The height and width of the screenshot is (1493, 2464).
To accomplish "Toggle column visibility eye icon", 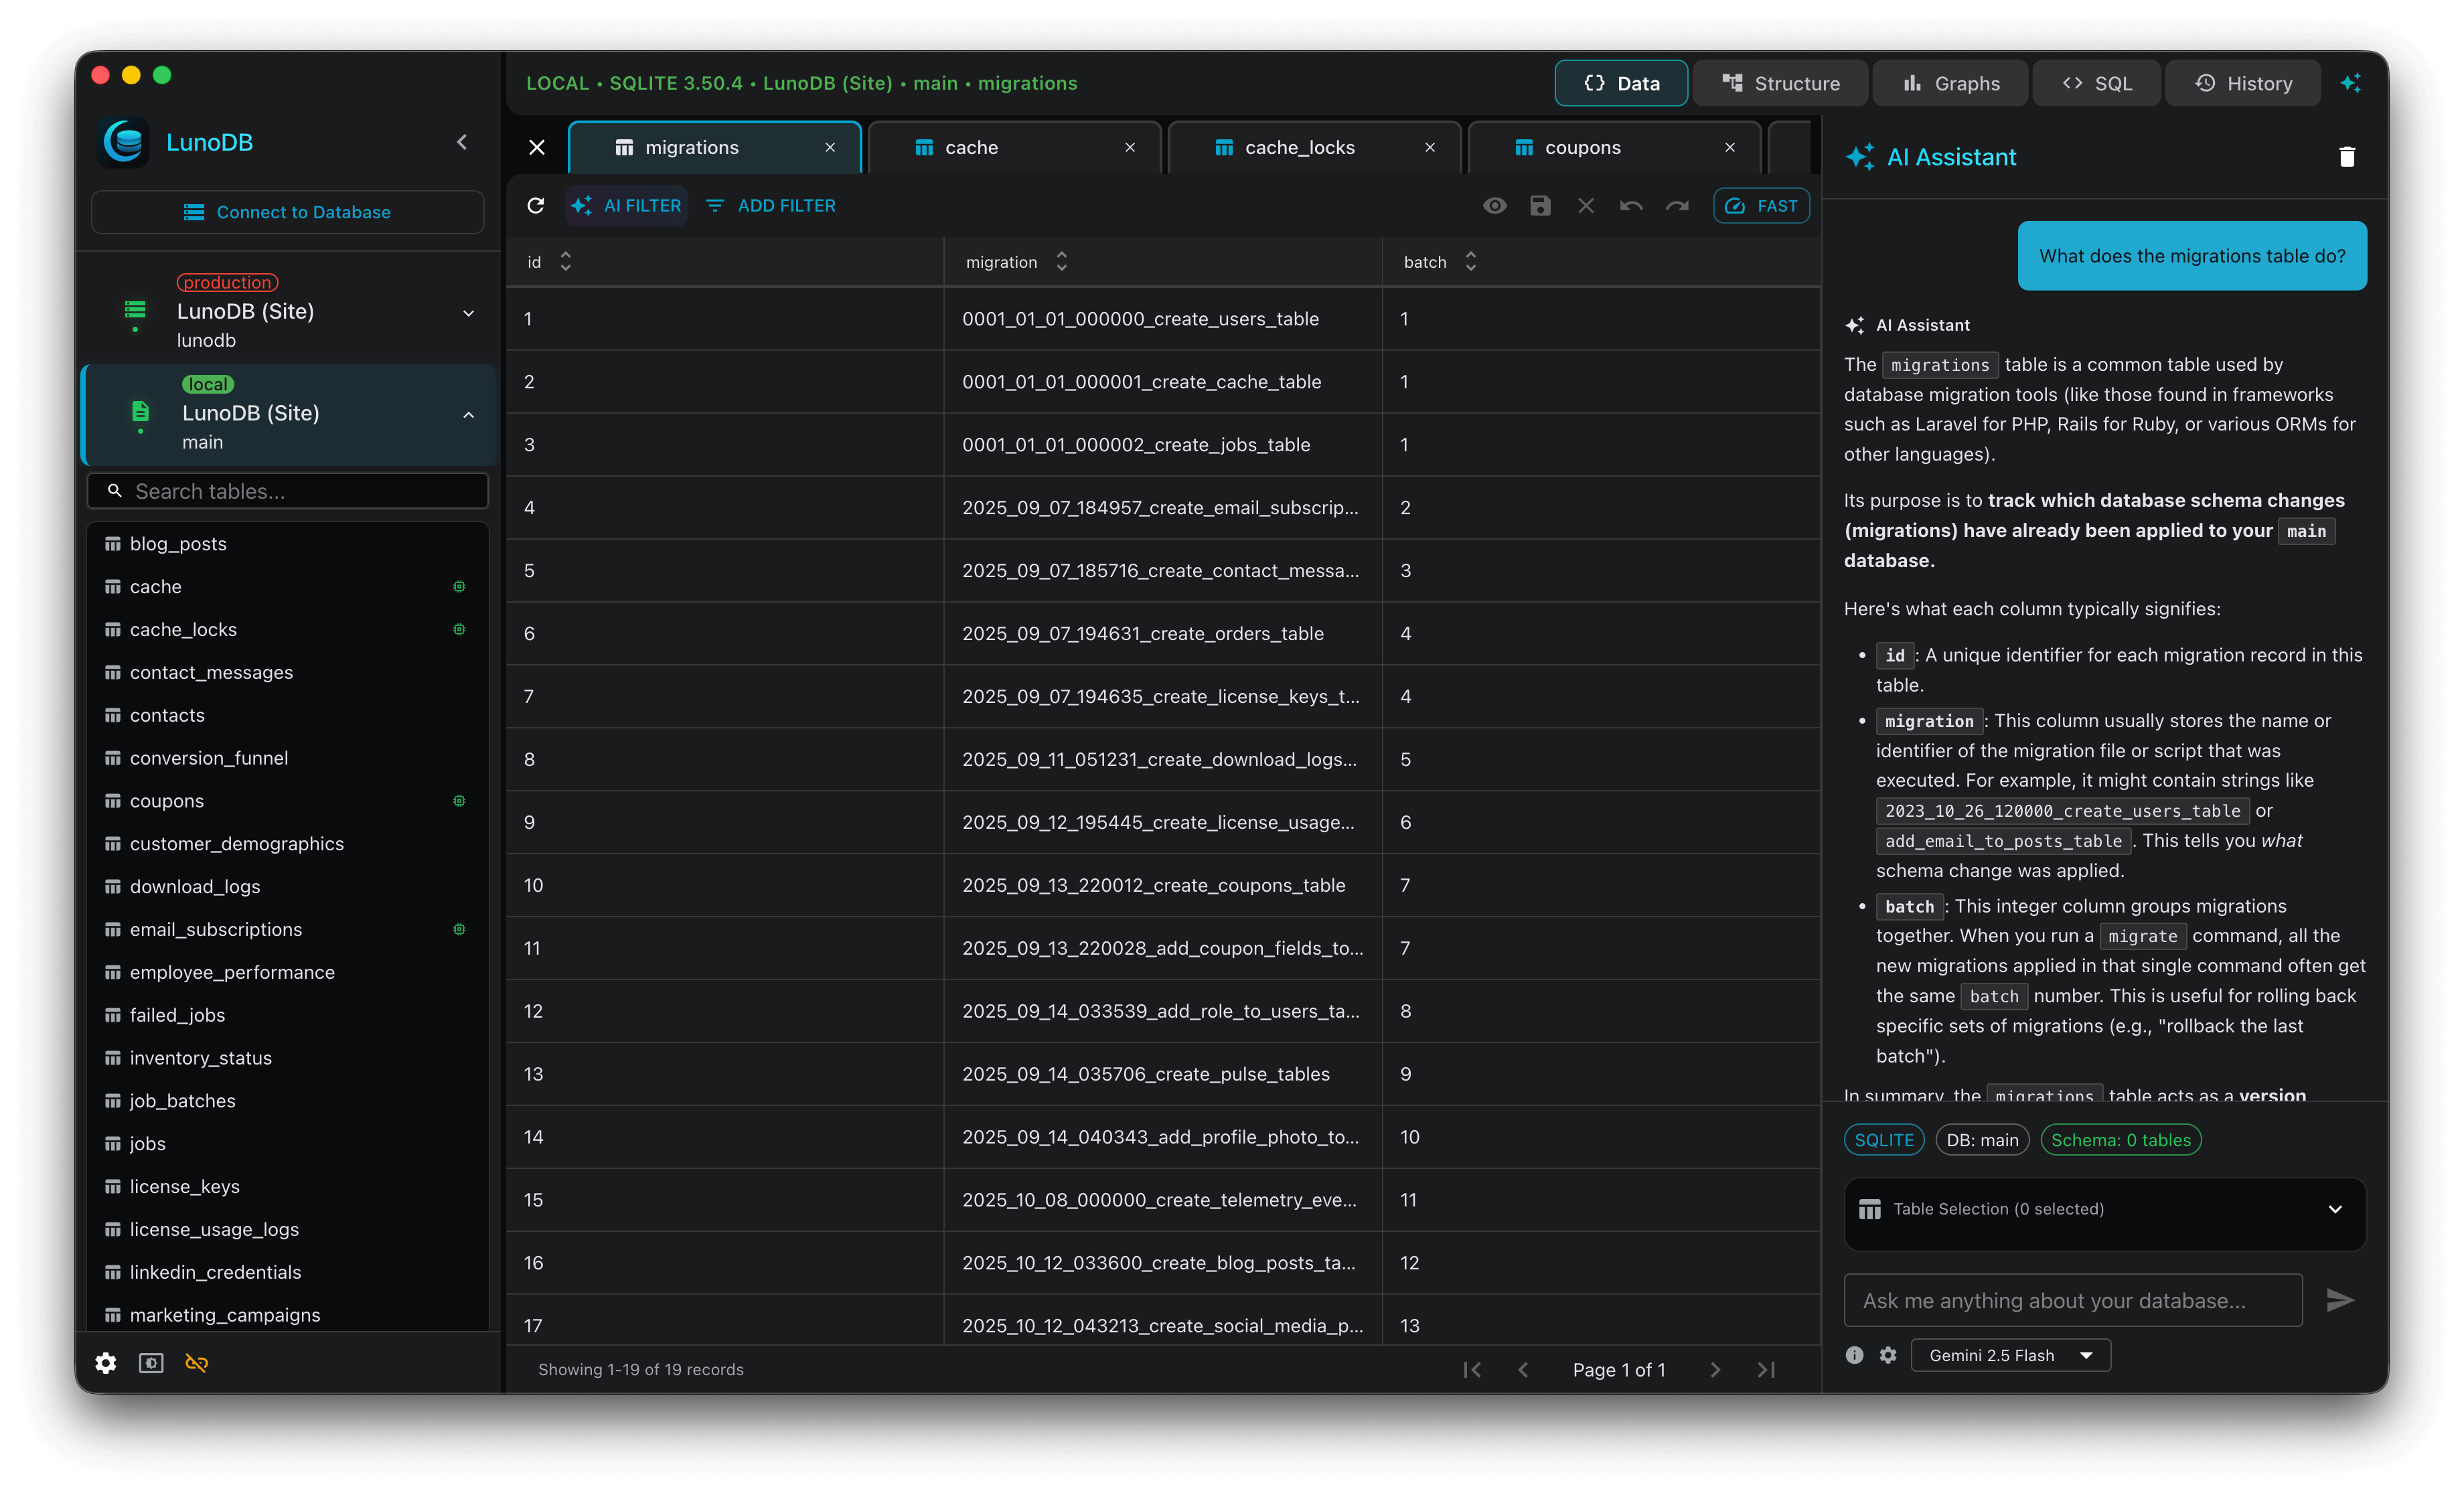I will point(1494,205).
